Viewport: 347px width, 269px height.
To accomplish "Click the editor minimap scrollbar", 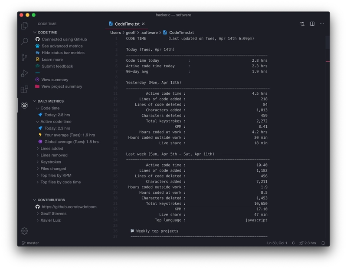I will click(x=327, y=42).
